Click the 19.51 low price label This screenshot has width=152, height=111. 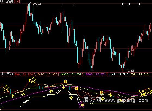(130, 71)
